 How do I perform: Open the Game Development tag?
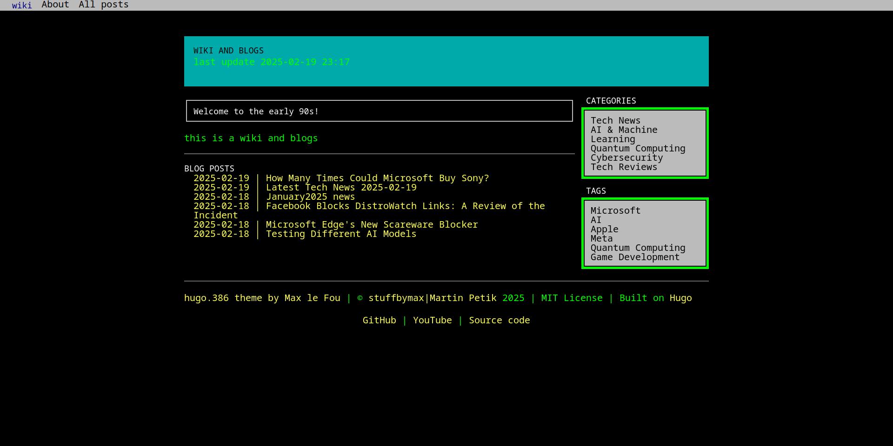[x=635, y=257]
